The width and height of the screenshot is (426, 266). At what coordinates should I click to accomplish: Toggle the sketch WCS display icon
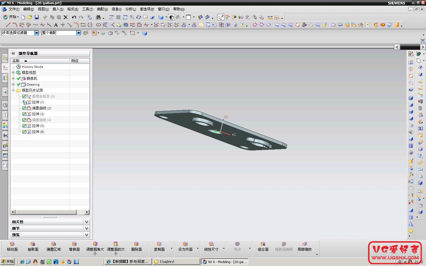click(x=221, y=17)
